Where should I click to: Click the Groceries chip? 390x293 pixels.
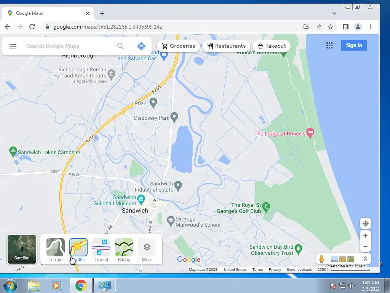(x=178, y=46)
